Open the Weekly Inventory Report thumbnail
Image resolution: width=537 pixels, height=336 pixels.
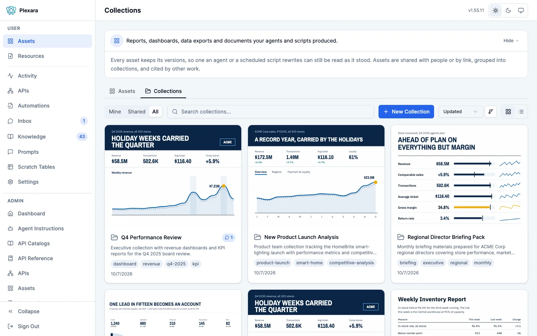tap(459, 313)
